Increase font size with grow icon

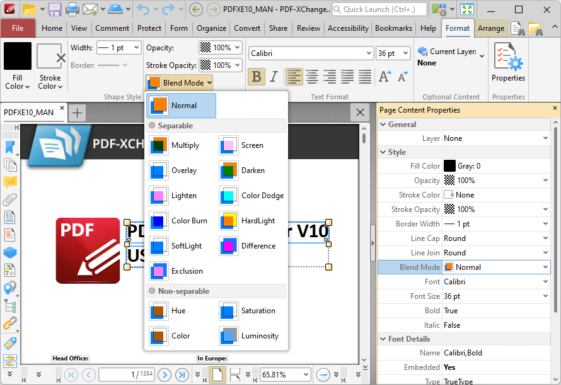pyautogui.click(x=384, y=77)
